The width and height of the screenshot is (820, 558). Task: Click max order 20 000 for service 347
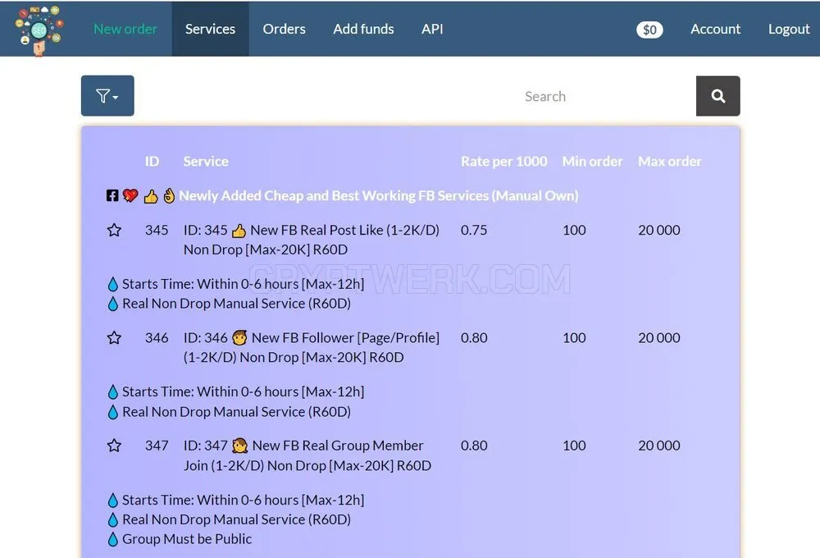[x=659, y=446]
